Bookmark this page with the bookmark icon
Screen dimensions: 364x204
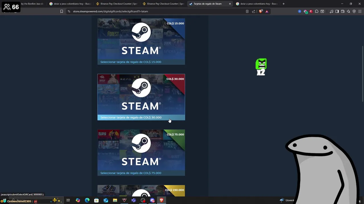coord(61,11)
